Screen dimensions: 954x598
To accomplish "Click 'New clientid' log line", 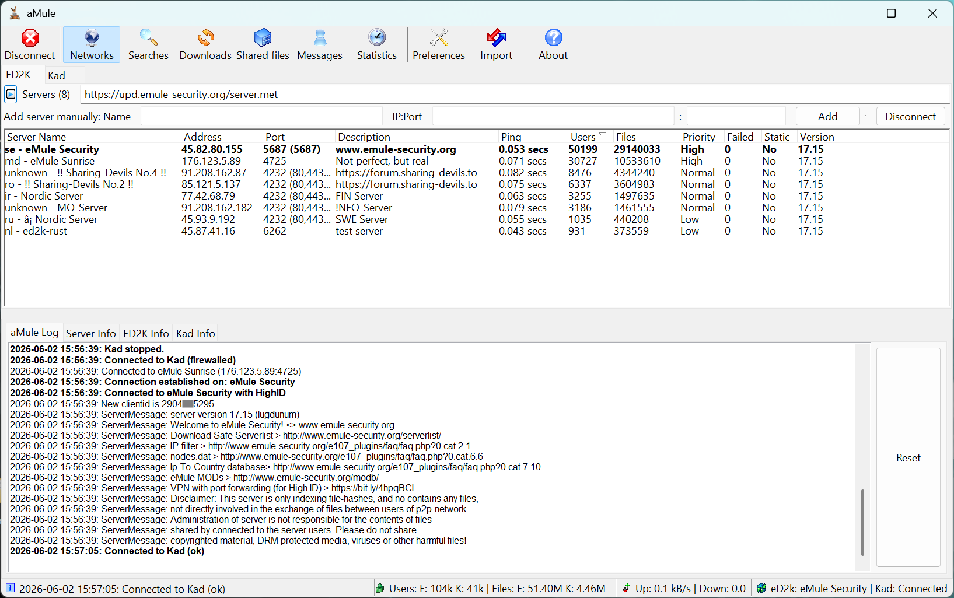I will (112, 404).
